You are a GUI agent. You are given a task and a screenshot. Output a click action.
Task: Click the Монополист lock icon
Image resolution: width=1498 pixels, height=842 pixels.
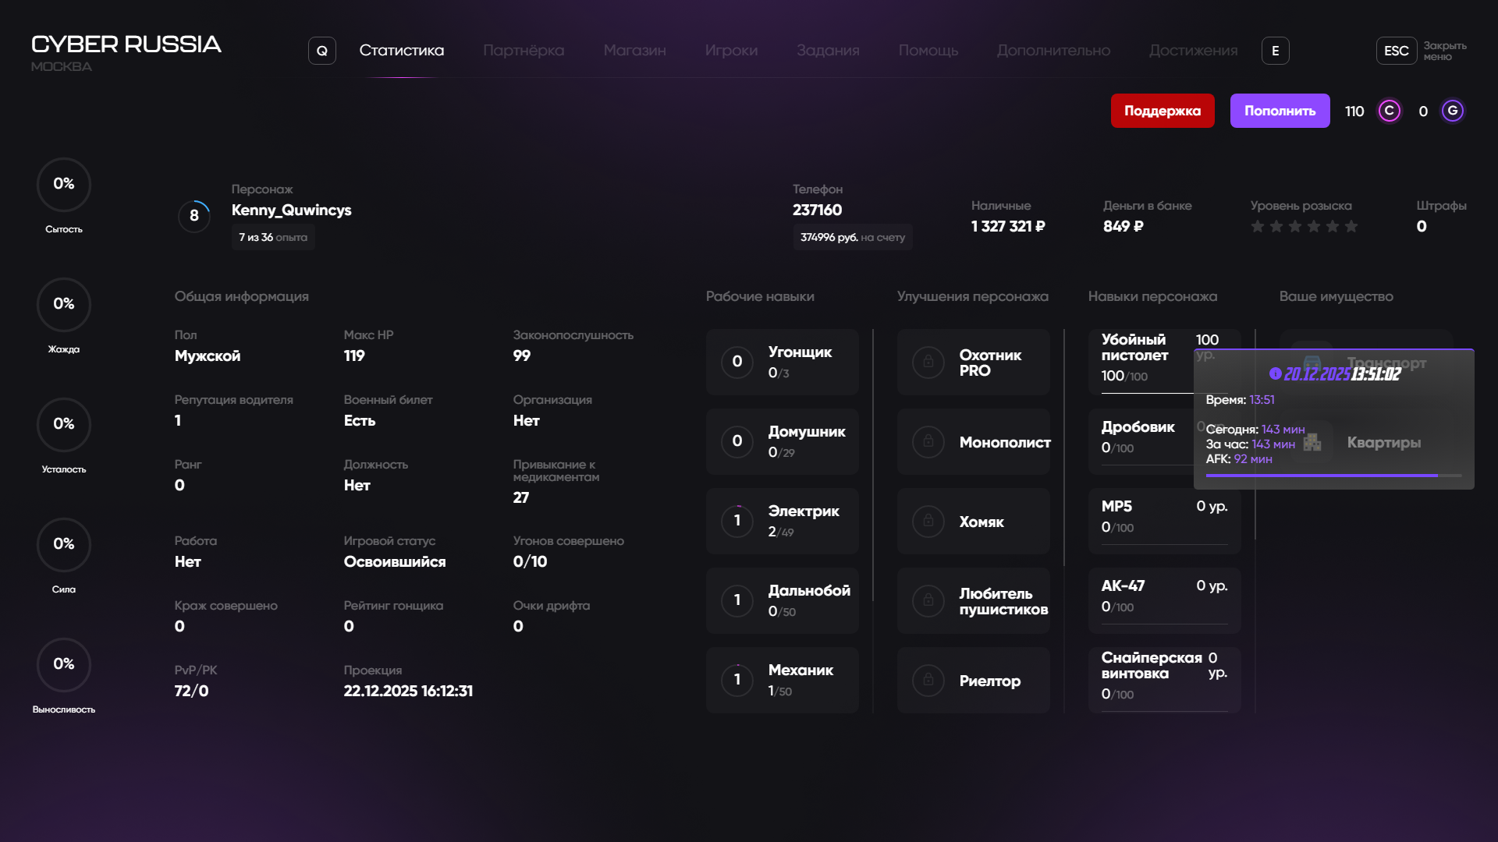pyautogui.click(x=928, y=441)
